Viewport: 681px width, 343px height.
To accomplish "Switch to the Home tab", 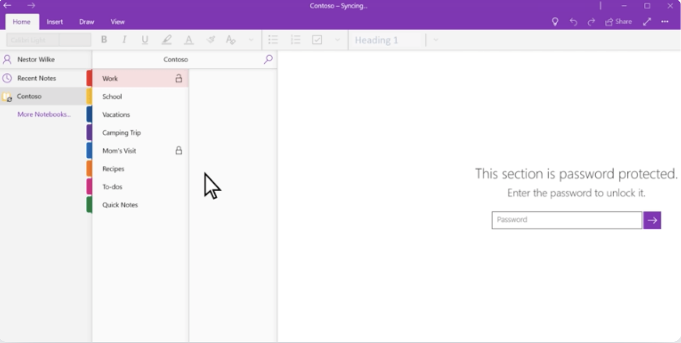I will point(22,22).
